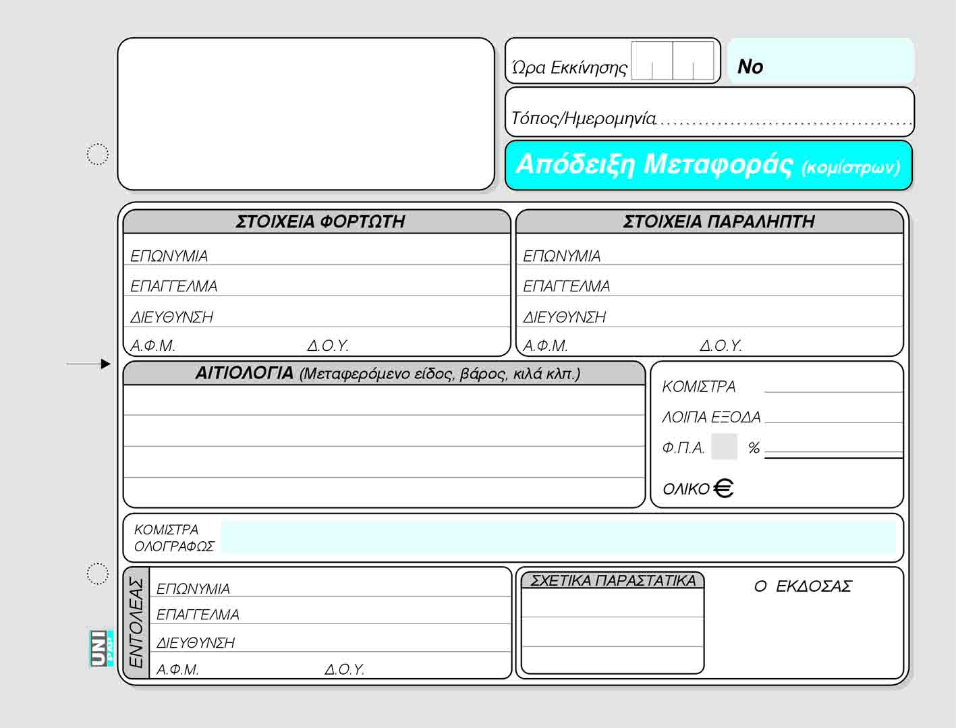This screenshot has width=956, height=728.
Task: Click the second Ώρα Εκκίνησης time box
Action: coord(693,61)
